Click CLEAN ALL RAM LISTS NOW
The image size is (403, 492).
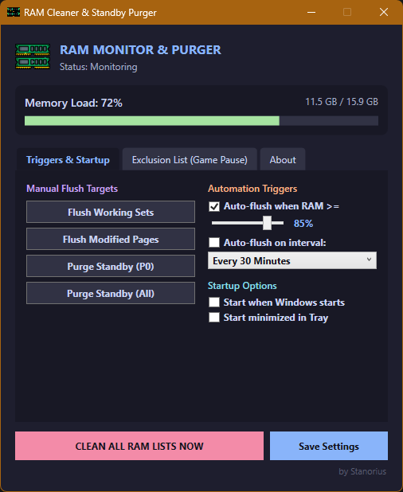[x=139, y=446]
